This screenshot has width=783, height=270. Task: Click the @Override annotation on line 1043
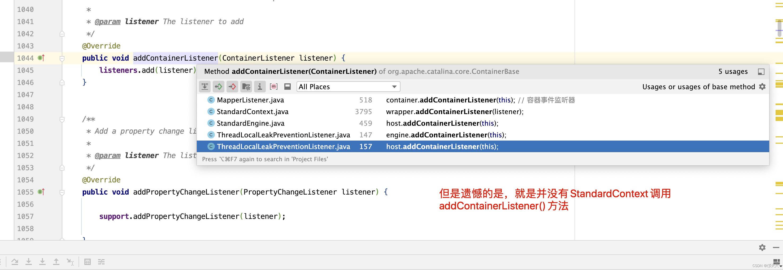[101, 46]
